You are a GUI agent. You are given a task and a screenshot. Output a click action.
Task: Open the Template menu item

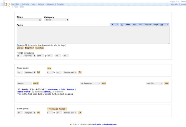pos(60,4)
